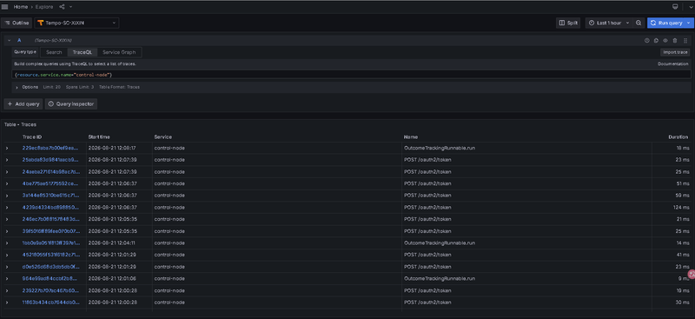Expand the 11f63b434cb7644db0 trace row

7,302
